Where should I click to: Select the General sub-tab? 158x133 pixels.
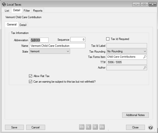12,24
